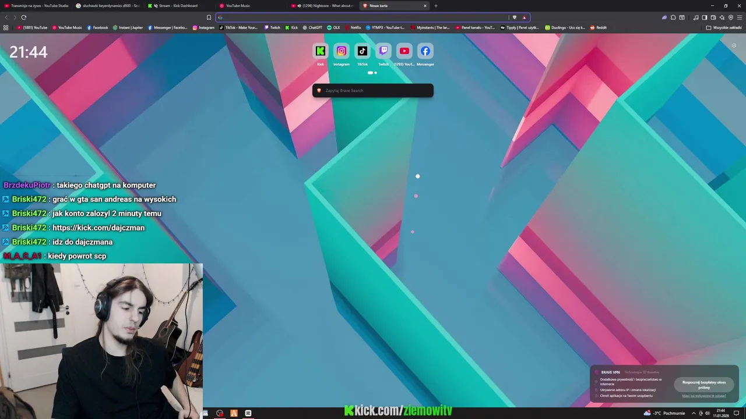Open the music note playlist icon

(696, 17)
